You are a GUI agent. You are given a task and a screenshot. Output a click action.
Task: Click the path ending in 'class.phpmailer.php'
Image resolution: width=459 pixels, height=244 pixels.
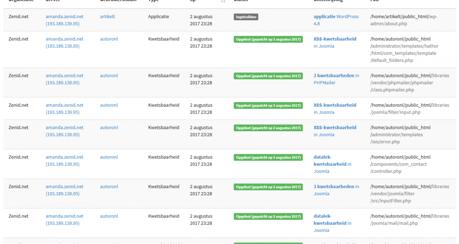click(x=410, y=83)
